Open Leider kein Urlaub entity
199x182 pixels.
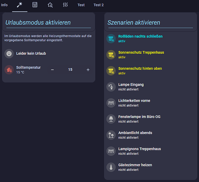tap(31, 54)
